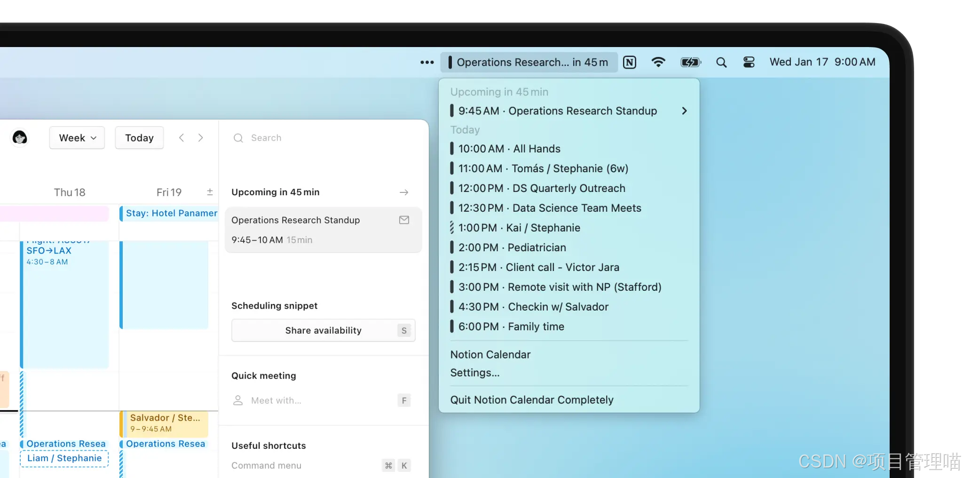
Task: Open the Stay: Hotel Panamer all-day event
Action: [x=169, y=213]
